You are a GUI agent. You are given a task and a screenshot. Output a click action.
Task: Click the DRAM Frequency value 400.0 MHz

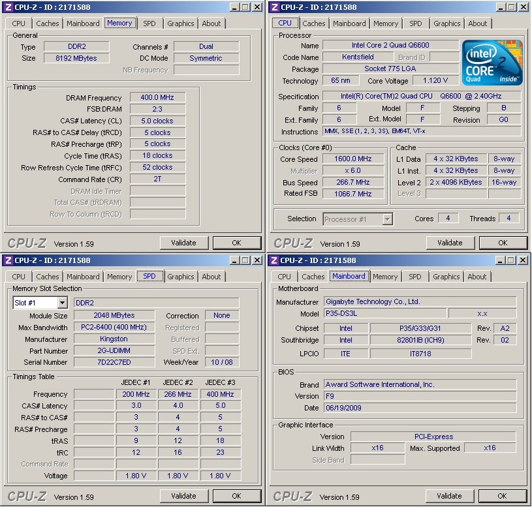157,98
